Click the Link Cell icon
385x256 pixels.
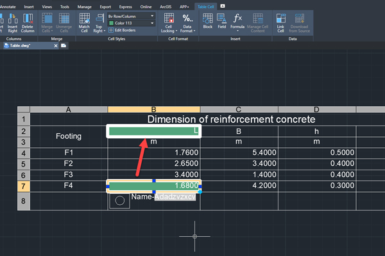(280, 23)
